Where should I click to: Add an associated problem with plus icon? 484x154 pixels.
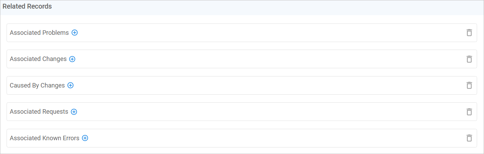(74, 33)
